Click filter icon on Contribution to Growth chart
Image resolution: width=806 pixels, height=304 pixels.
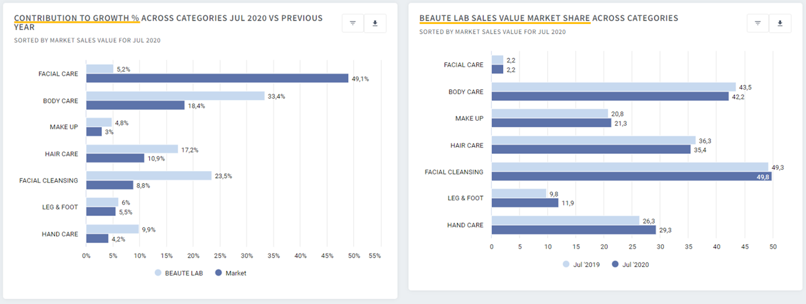353,23
